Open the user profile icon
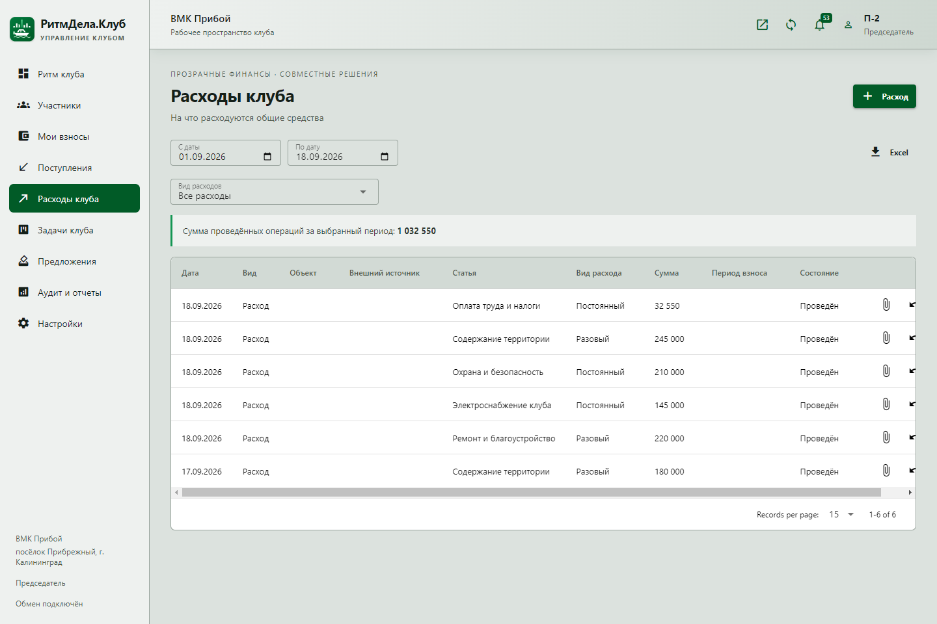The height and width of the screenshot is (624, 937). pos(848,25)
